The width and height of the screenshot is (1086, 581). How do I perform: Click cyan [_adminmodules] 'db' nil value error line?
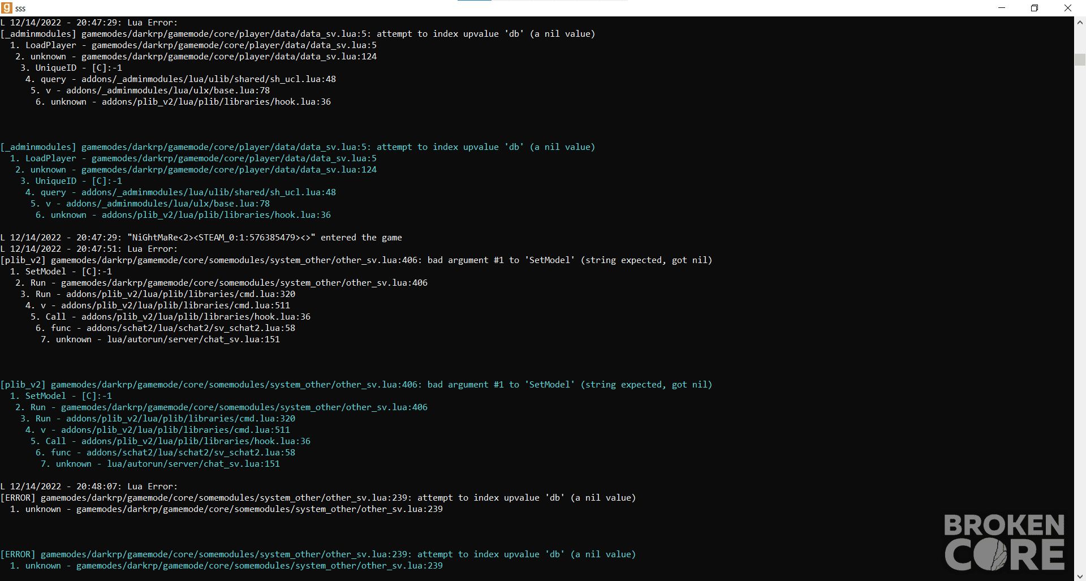[x=298, y=147]
